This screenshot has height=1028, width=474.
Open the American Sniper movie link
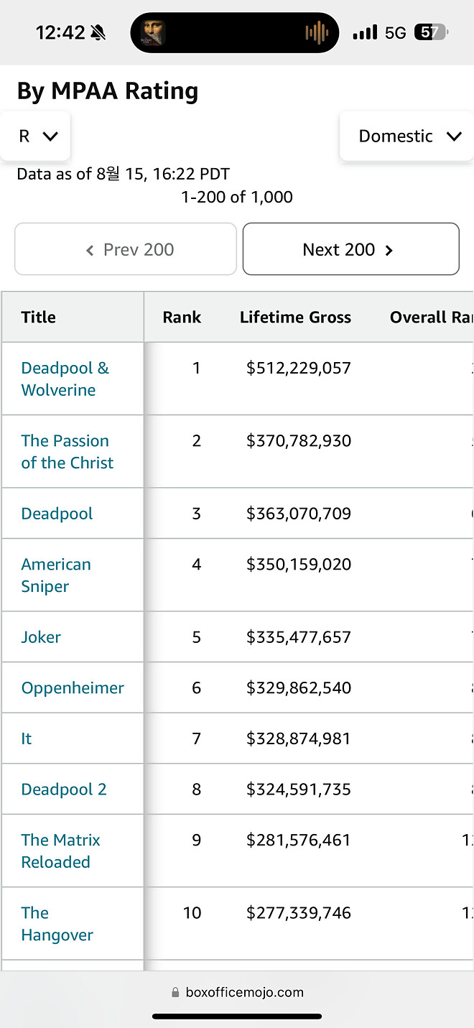(56, 575)
